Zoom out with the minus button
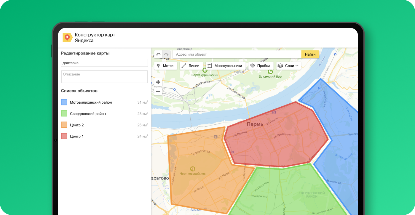415x215 pixels. pos(158,92)
